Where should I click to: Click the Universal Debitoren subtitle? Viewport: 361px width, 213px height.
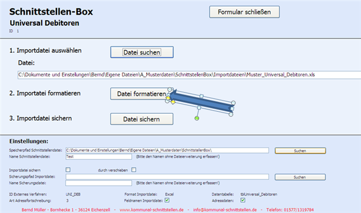pyautogui.click(x=45, y=23)
